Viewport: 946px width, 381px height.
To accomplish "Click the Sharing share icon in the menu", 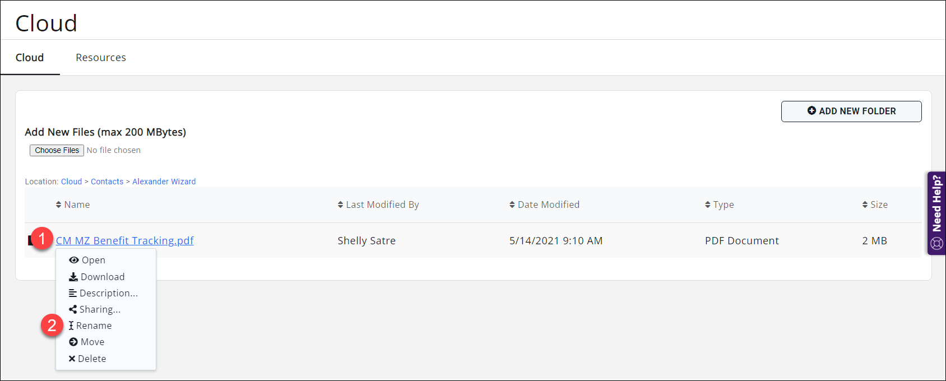I will click(x=73, y=309).
